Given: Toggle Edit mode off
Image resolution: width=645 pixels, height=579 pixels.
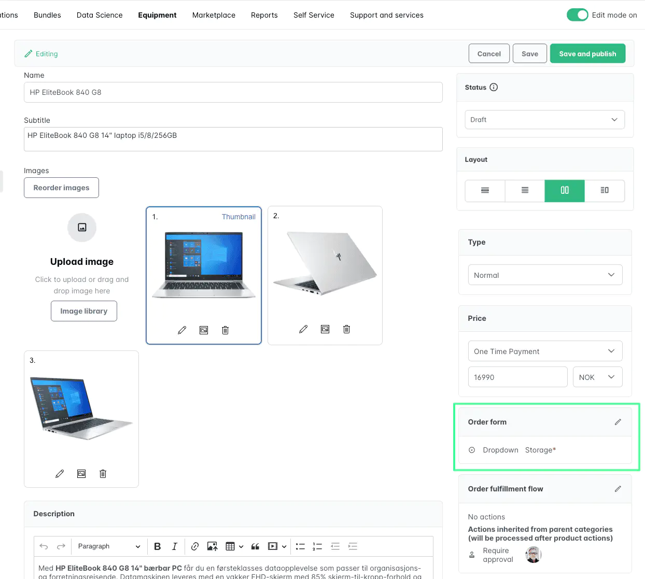Looking at the screenshot, I should pyautogui.click(x=578, y=15).
